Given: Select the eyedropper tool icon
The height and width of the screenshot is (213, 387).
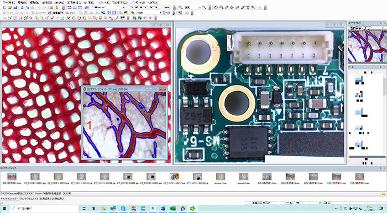Looking at the screenshot, I should click(x=227, y=7).
